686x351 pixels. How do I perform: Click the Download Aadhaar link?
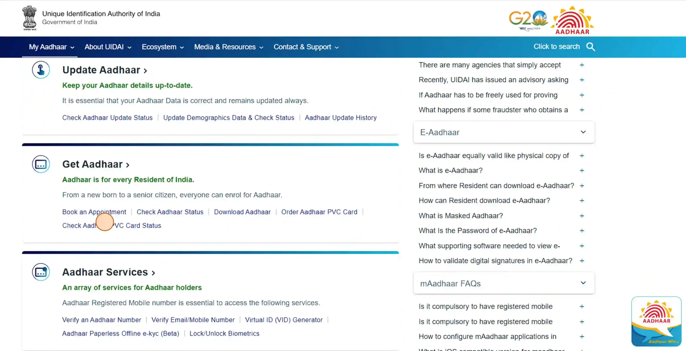tap(242, 212)
